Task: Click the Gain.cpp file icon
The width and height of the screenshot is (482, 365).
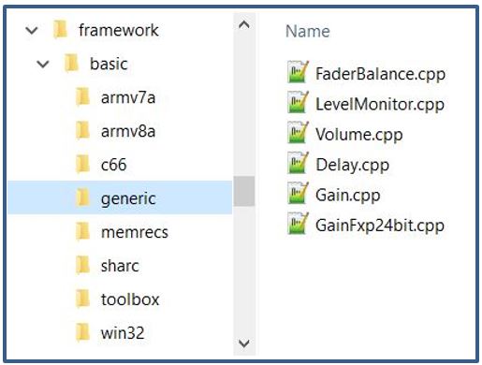Action: pos(298,194)
